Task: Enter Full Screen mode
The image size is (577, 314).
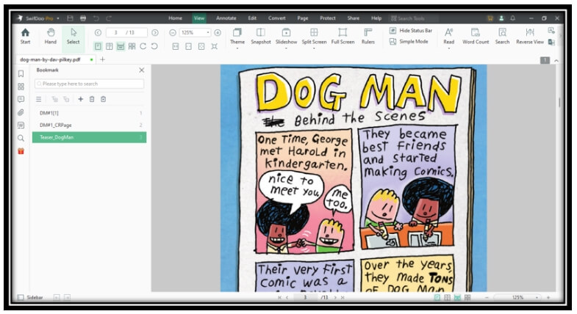Action: pos(343,36)
